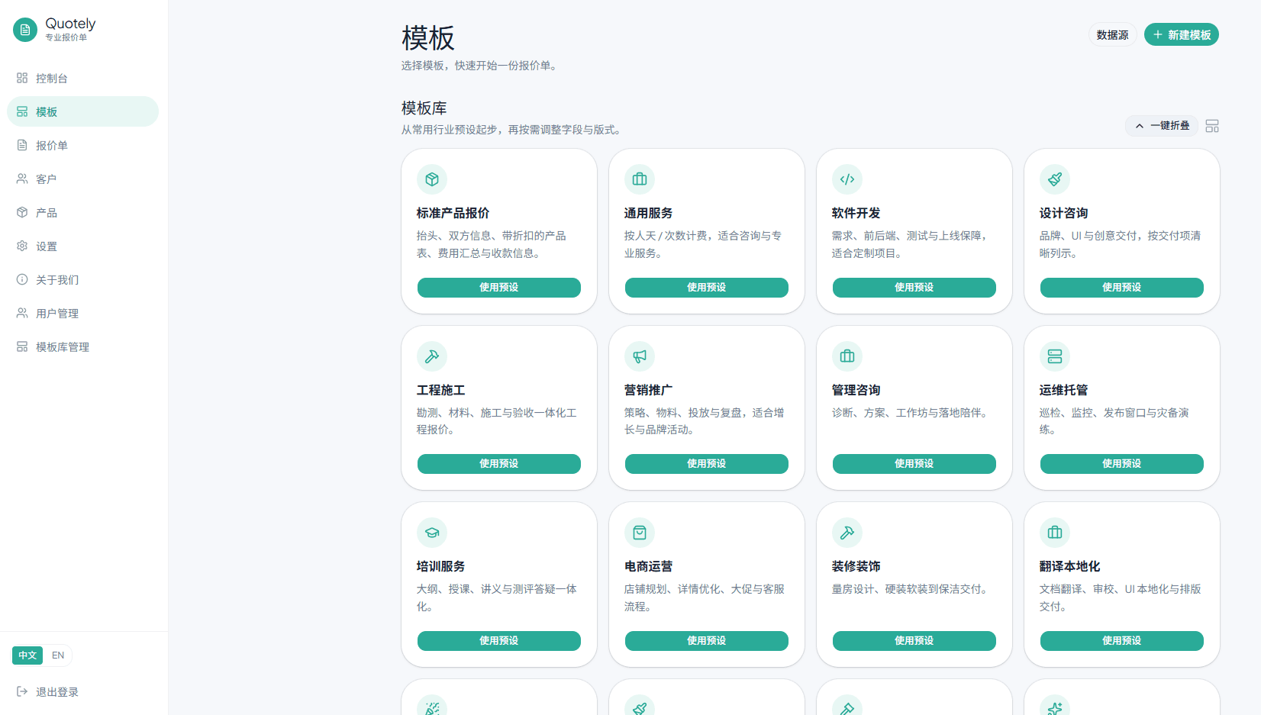Image resolution: width=1261 pixels, height=715 pixels.
Task: Use preset for 标准产品报价
Action: pos(499,288)
